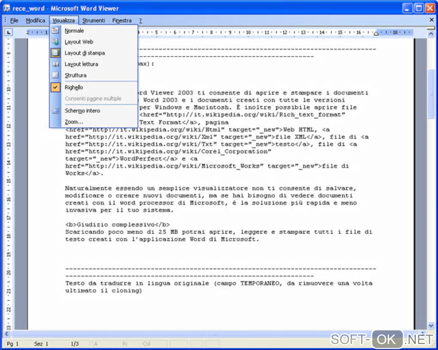The width and height of the screenshot is (438, 350).
Task: Choose Schermo intero from the menu
Action: click(x=94, y=111)
